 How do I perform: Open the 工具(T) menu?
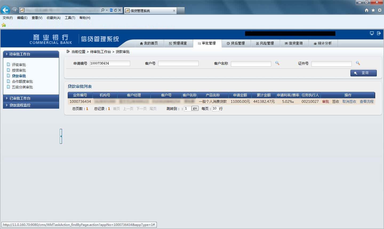pos(70,18)
